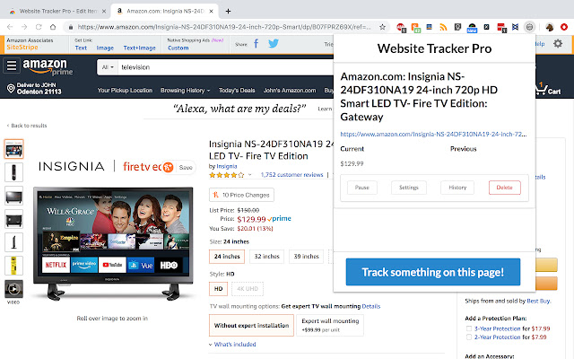Select the 24 inches size option
This screenshot has height=359, width=574.
pos(227,257)
